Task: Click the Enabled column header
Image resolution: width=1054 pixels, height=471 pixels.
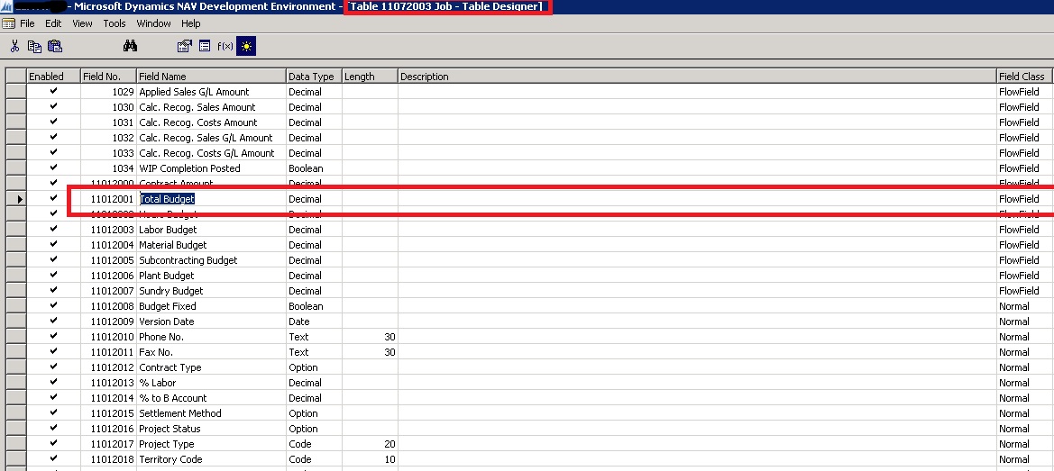Action: 54,77
